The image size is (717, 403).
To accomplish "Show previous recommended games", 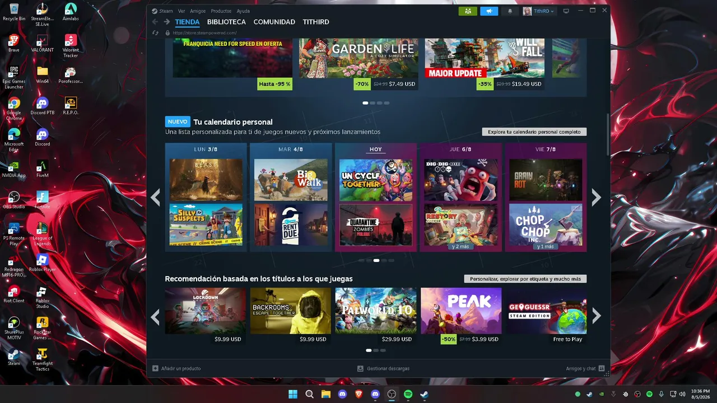I will coord(156,316).
